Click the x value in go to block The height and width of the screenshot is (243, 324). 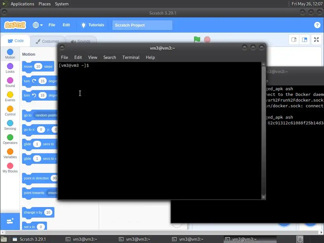(x=41, y=129)
